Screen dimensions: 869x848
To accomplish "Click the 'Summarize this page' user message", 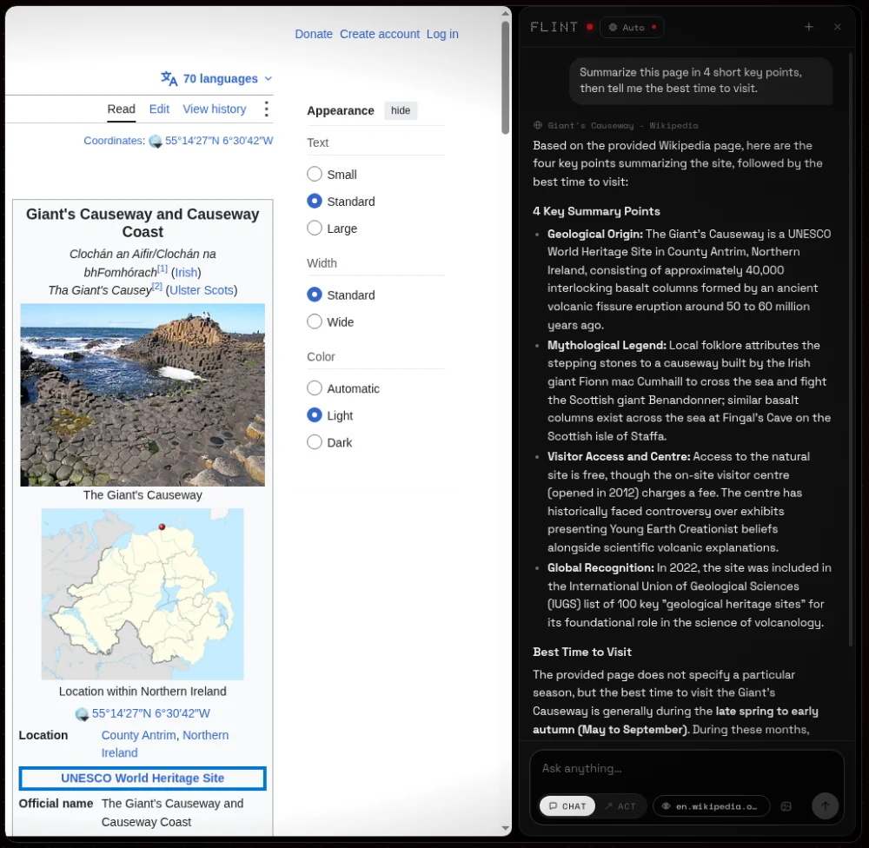I will [x=700, y=80].
